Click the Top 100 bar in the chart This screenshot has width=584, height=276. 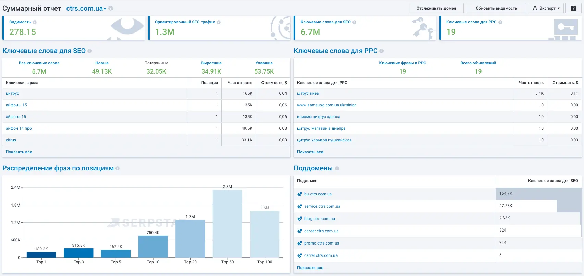265,234
